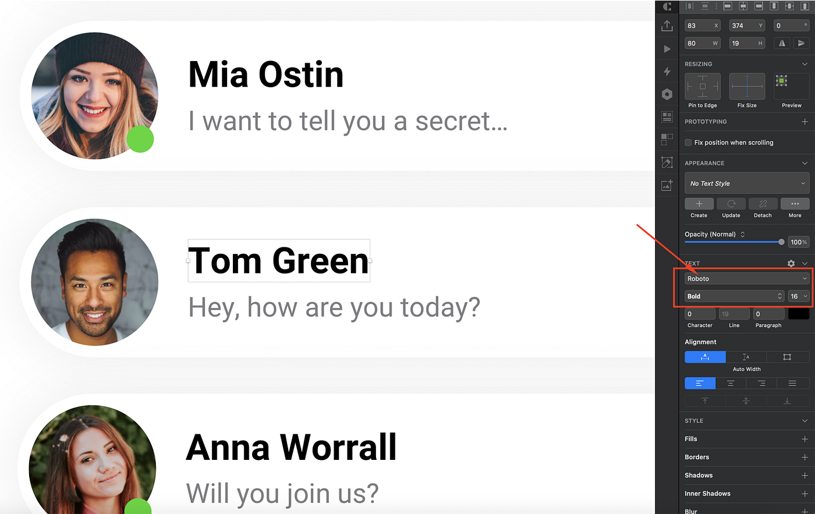The image size is (815, 514).
Task: Flip the selected layer horizontally
Action: (x=782, y=42)
